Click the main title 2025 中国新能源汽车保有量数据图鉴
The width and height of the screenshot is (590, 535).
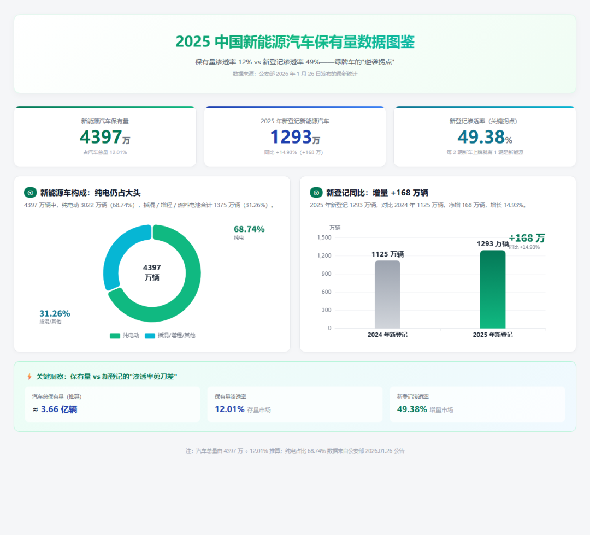(x=295, y=41)
